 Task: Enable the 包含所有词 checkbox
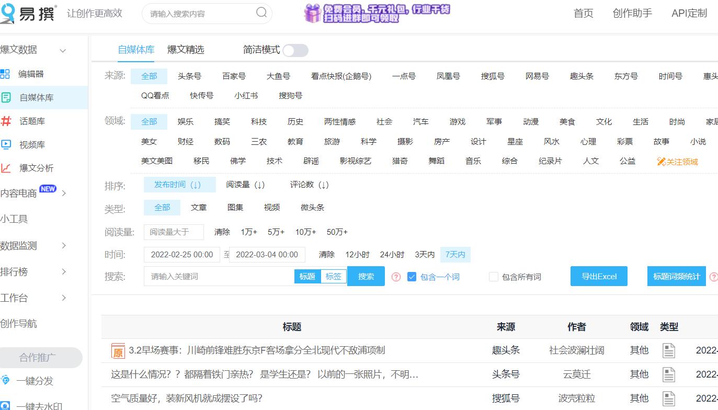(494, 277)
